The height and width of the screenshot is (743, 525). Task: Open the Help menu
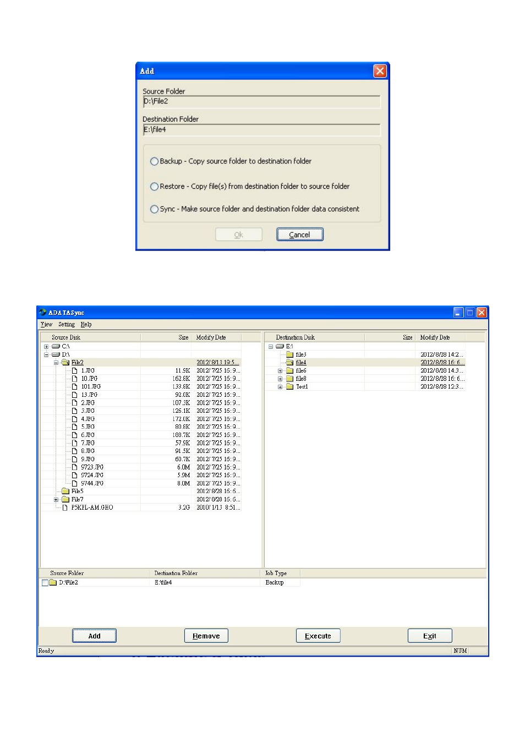click(x=86, y=325)
